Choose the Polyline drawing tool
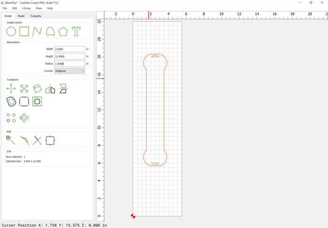 click(37, 31)
